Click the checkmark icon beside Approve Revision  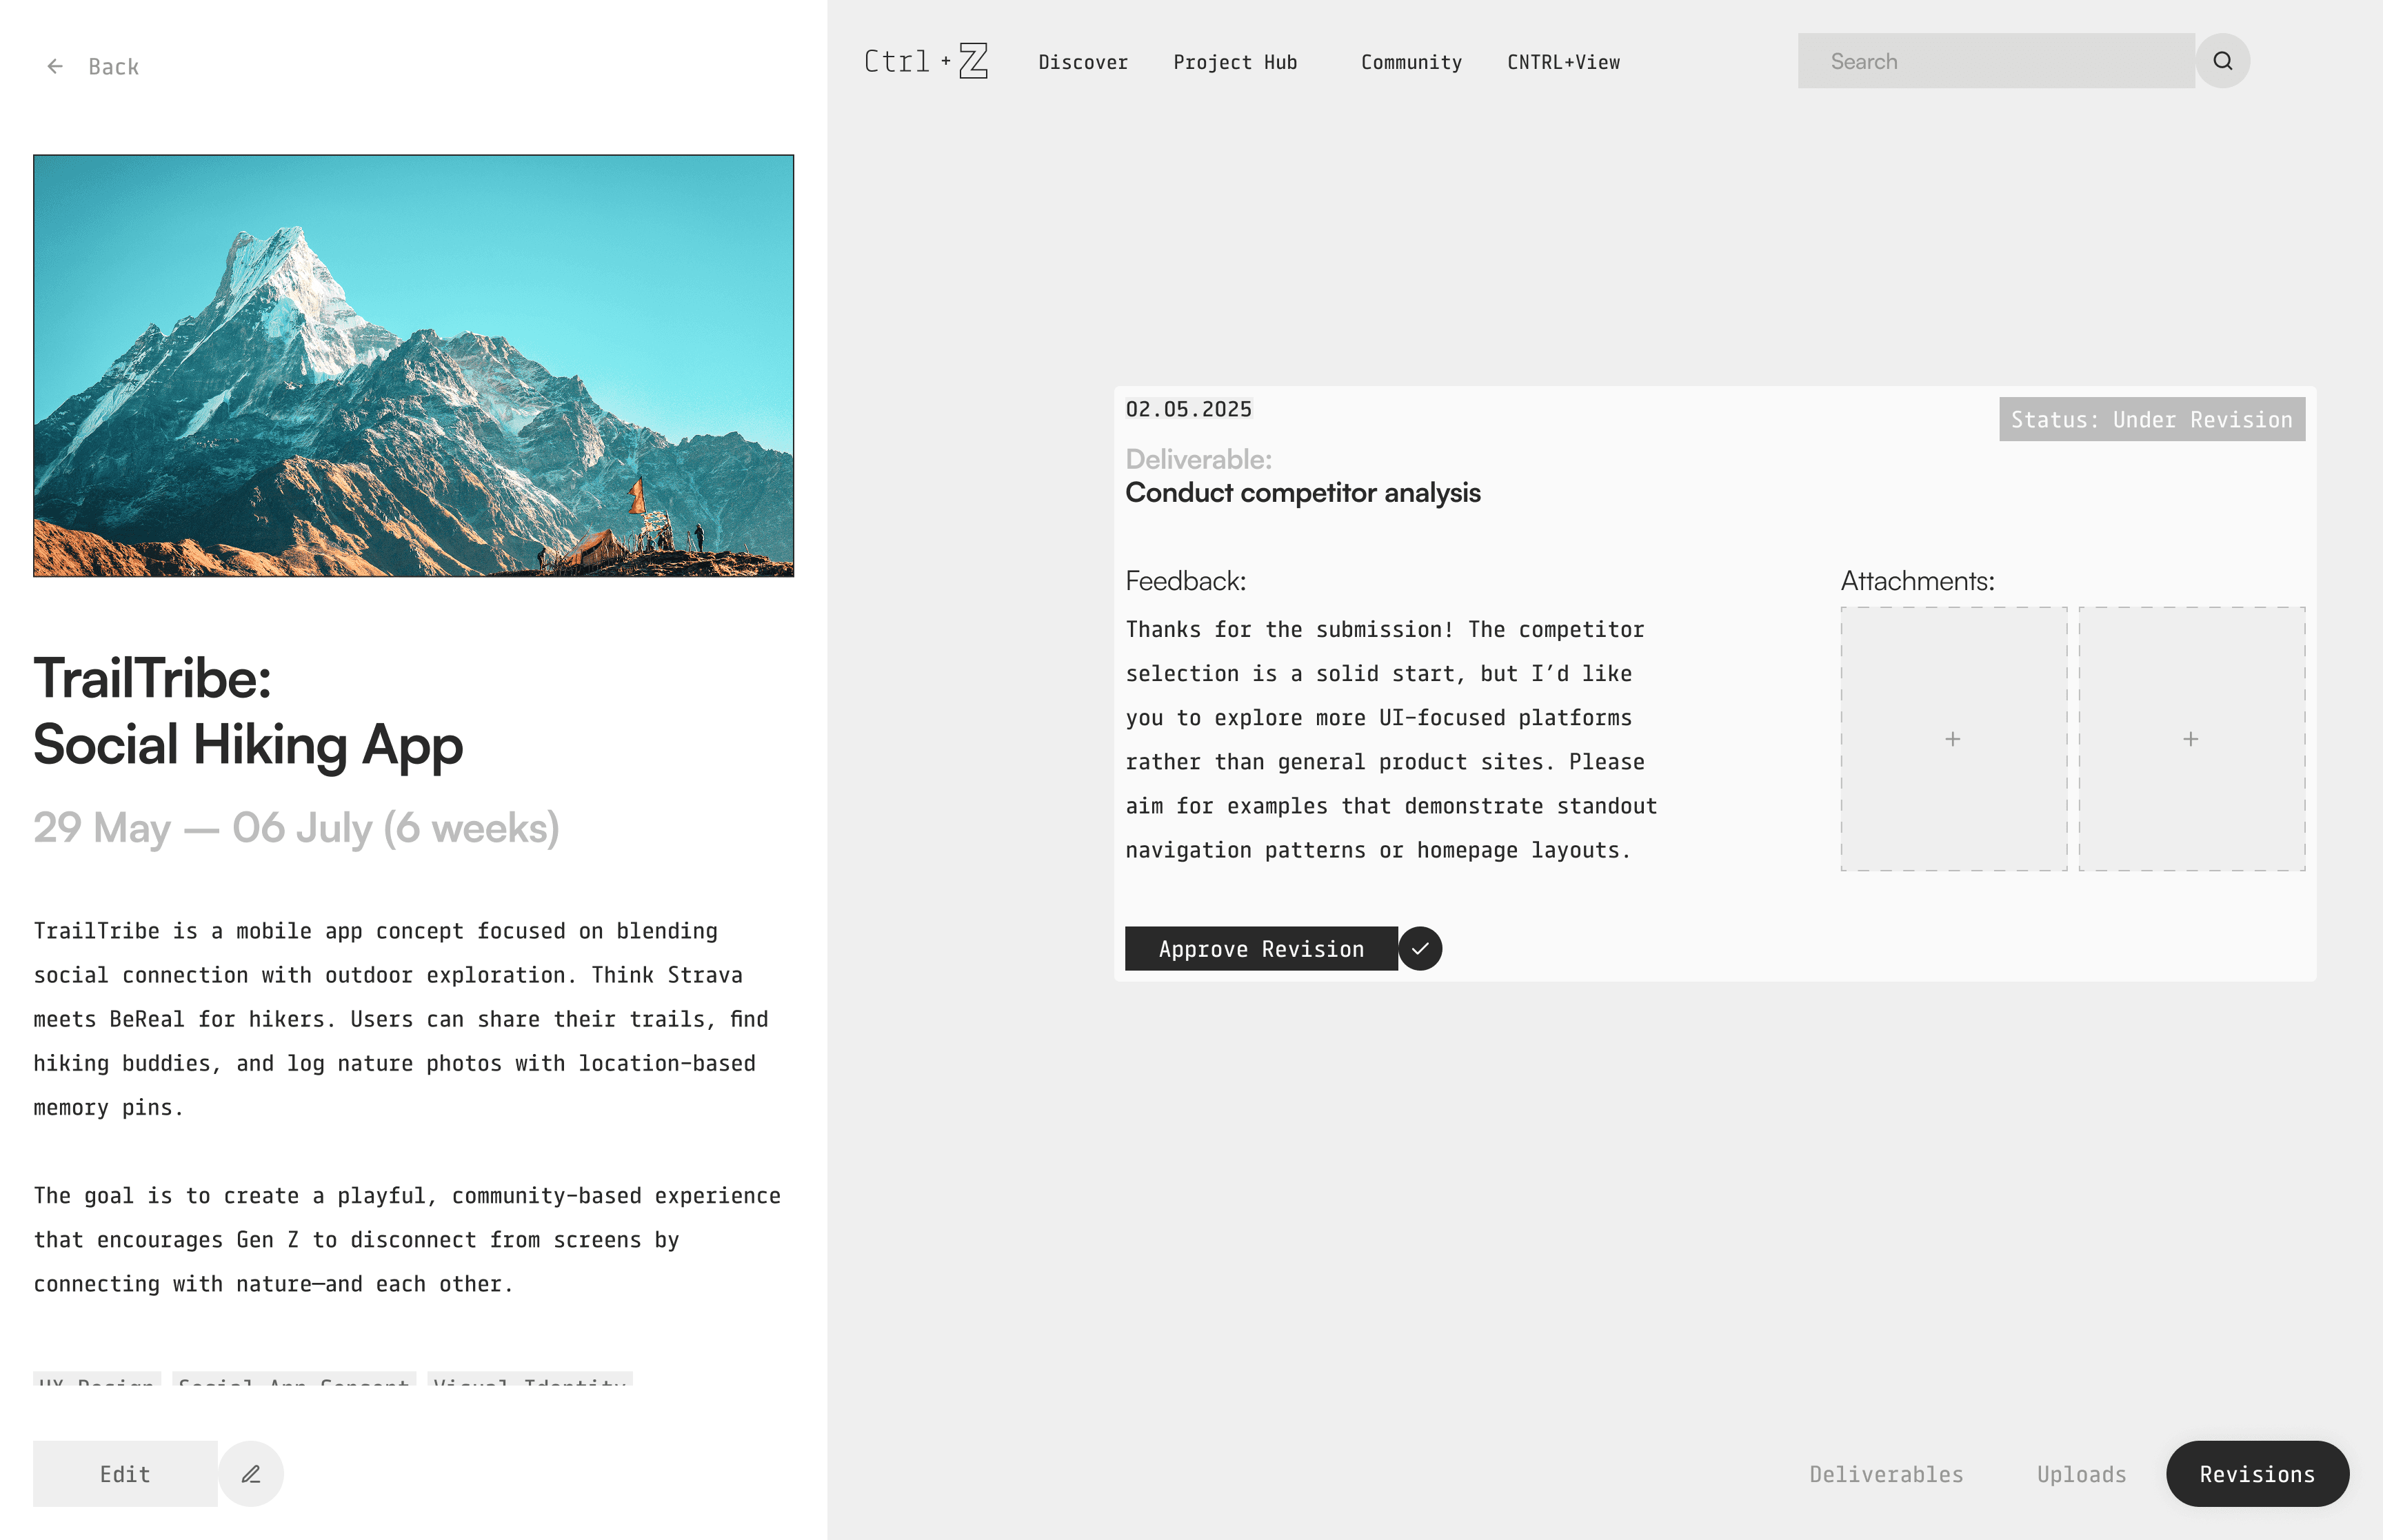(x=1420, y=948)
